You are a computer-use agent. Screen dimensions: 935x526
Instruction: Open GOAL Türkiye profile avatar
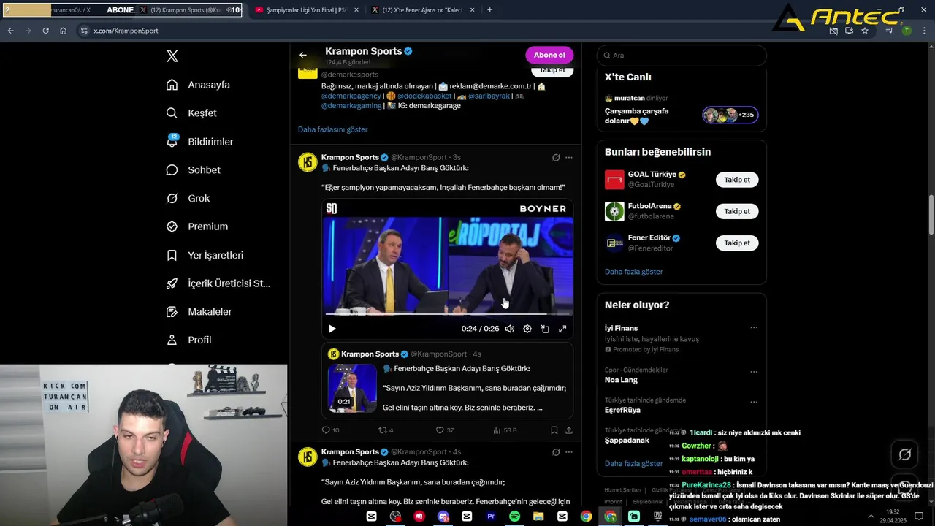[x=614, y=180]
